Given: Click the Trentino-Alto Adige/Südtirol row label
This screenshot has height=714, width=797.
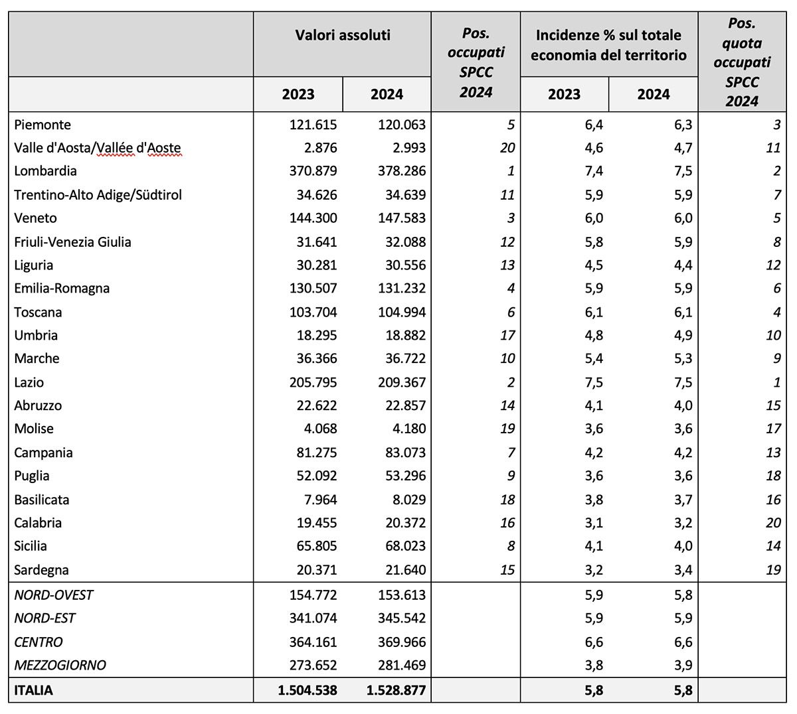Looking at the screenshot, I should pos(98,195).
